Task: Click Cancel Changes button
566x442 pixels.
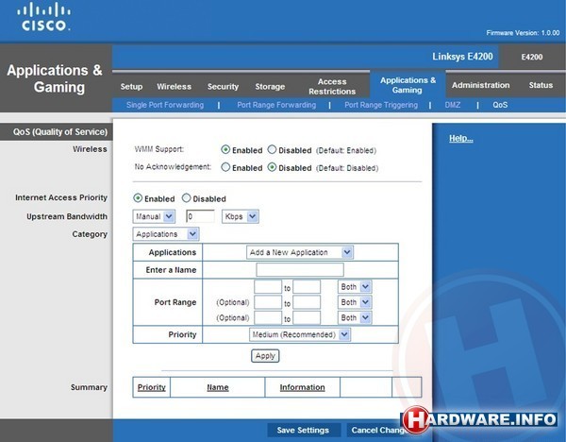Action: pyautogui.click(x=379, y=430)
